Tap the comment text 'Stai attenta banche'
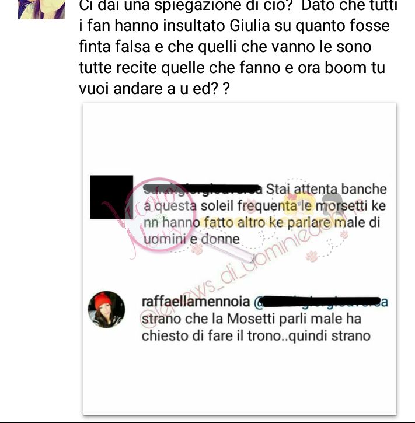415x423 pixels. [x=326, y=189]
